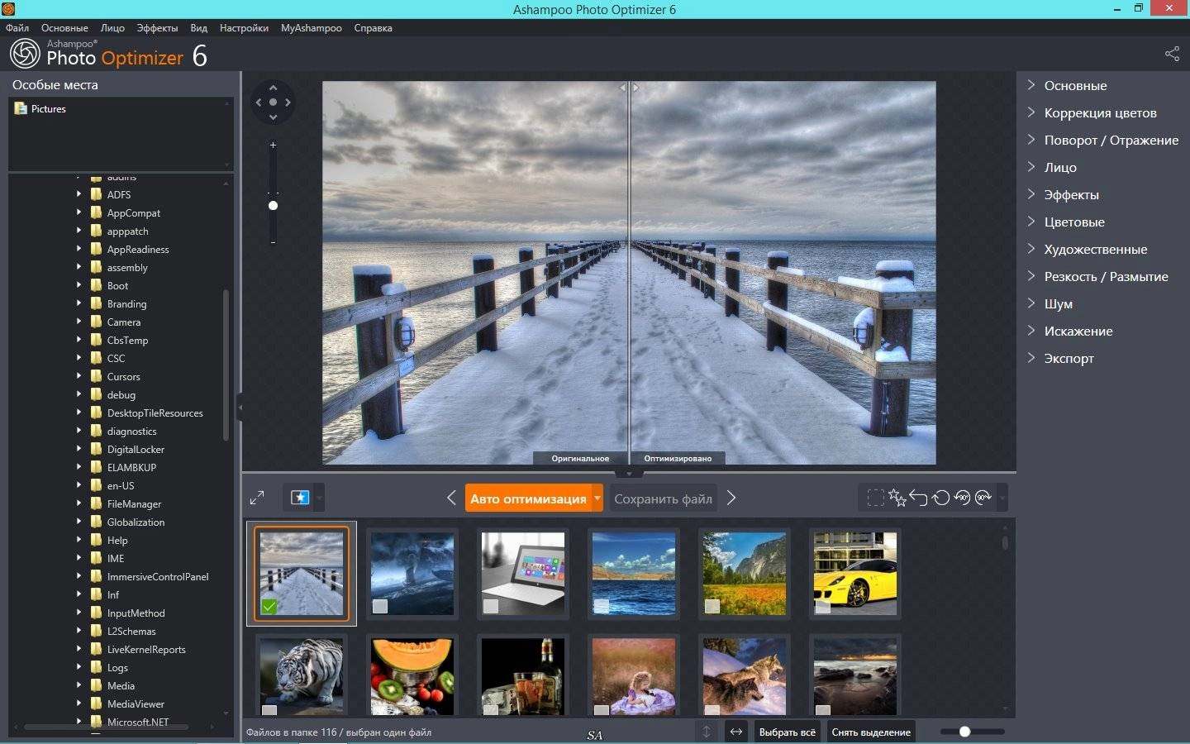Check the blue sea thumbnail checkbox

(x=602, y=606)
